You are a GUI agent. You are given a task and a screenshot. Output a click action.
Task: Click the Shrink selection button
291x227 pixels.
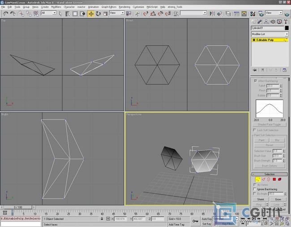click(x=261, y=199)
